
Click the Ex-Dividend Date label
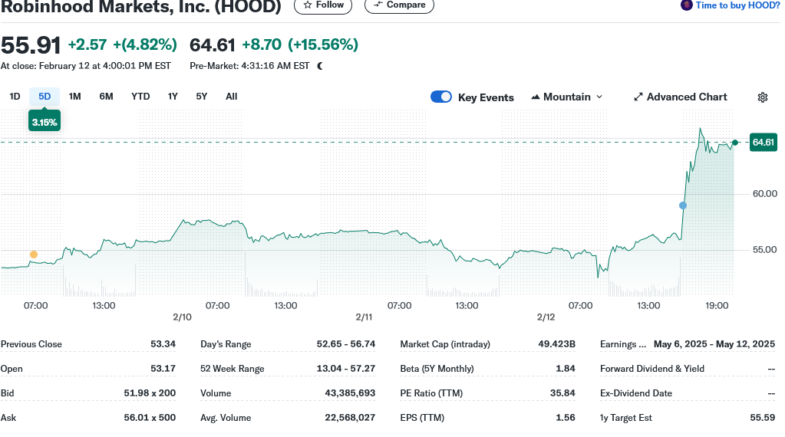[x=636, y=393]
